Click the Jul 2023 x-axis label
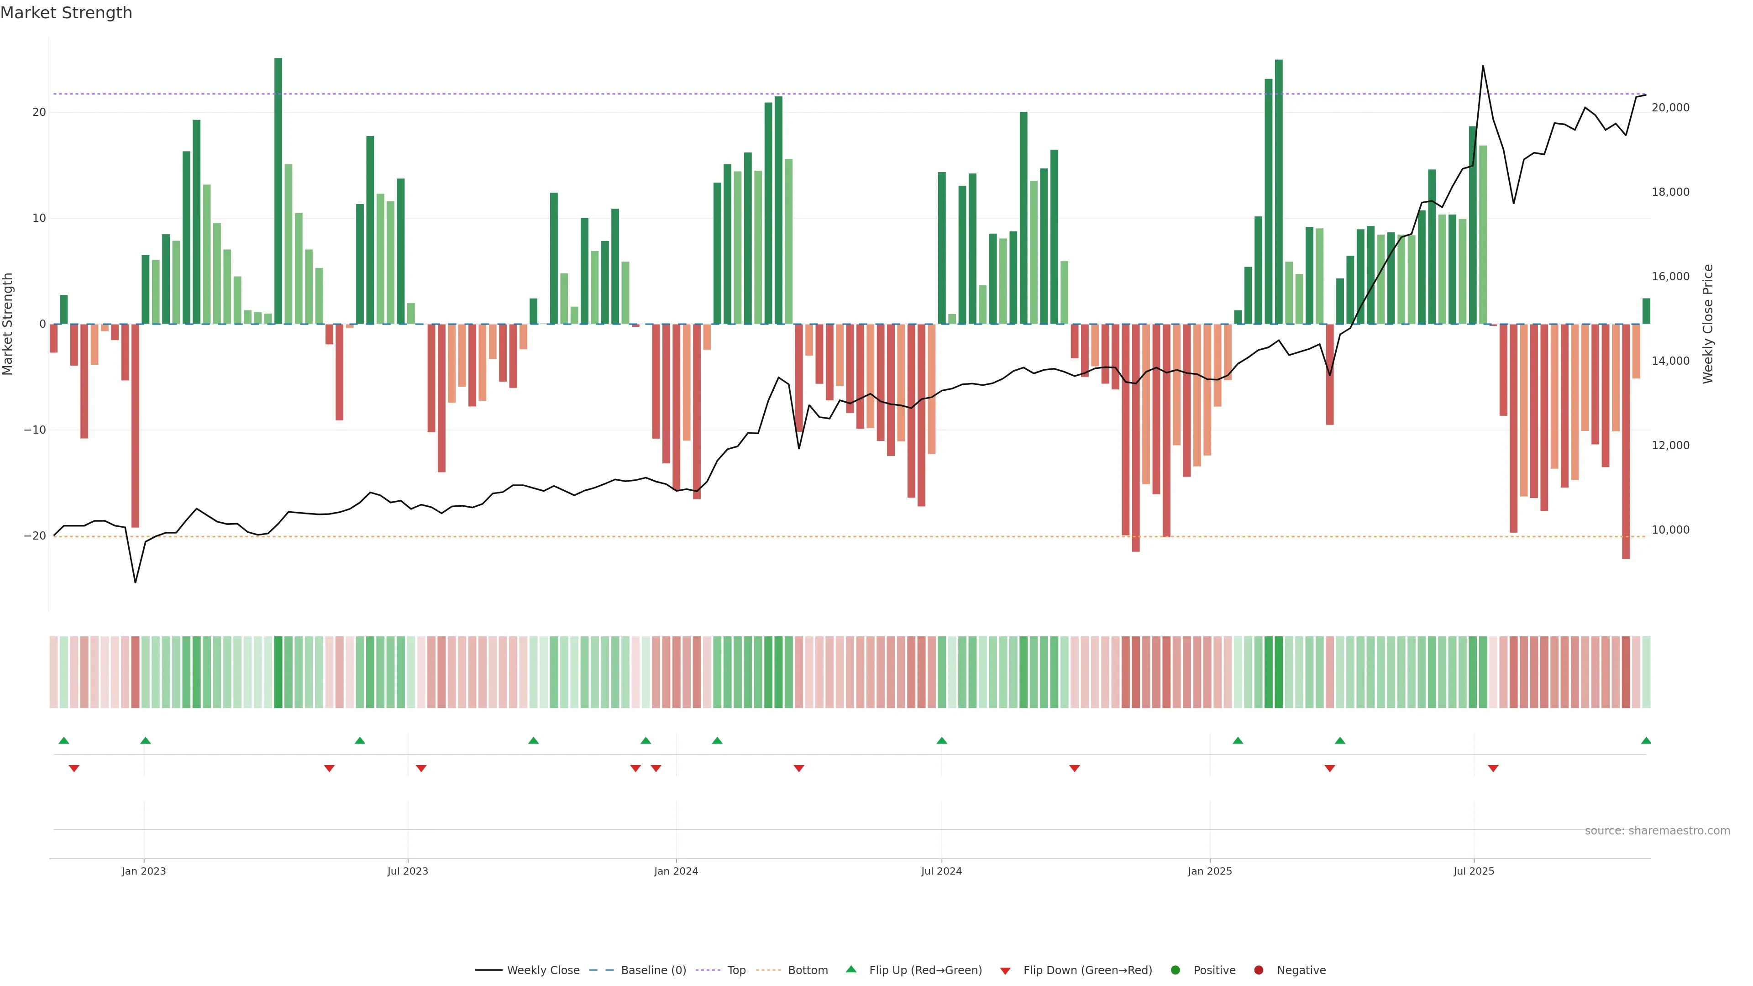 tap(408, 871)
